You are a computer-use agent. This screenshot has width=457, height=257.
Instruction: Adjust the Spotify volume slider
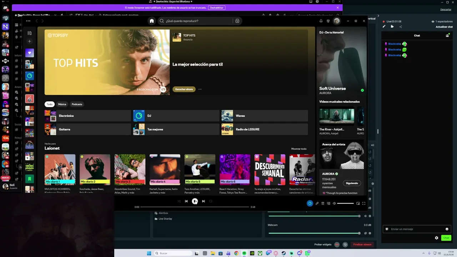coord(345,203)
